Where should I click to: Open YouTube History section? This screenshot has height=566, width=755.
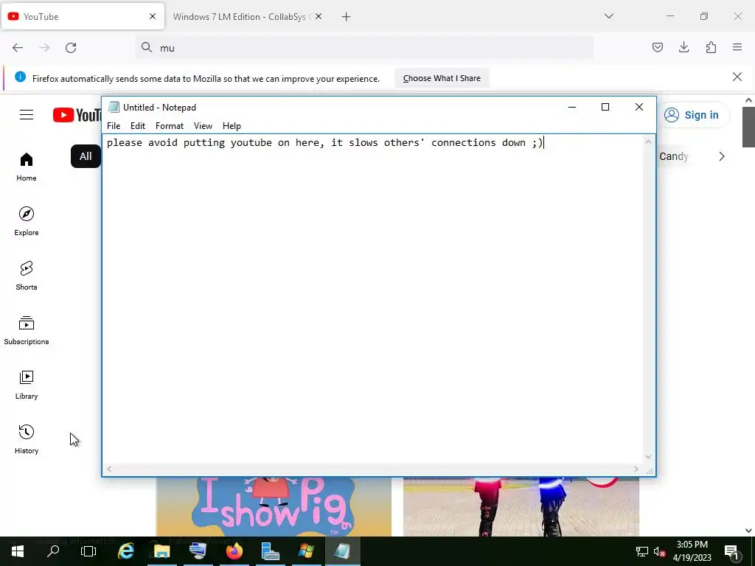27,439
